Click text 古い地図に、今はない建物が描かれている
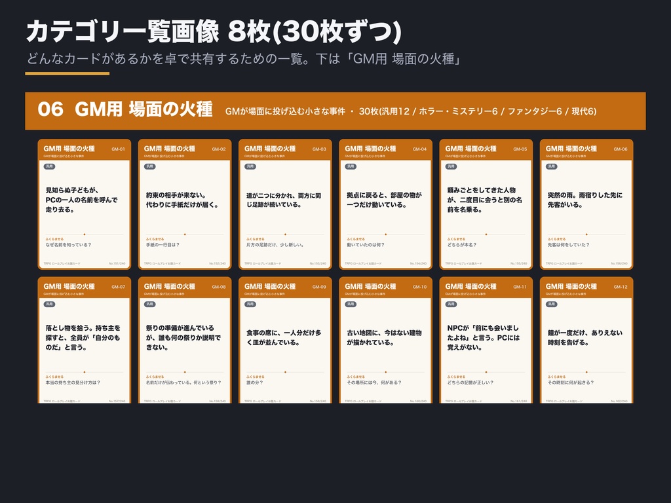This screenshot has height=503, width=671. (384, 337)
